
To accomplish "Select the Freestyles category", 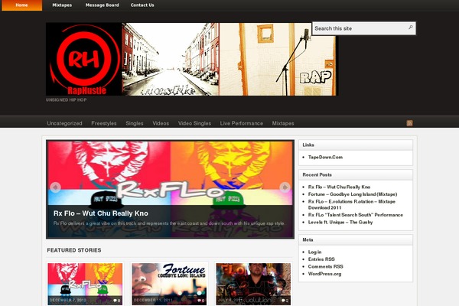I will (x=104, y=123).
